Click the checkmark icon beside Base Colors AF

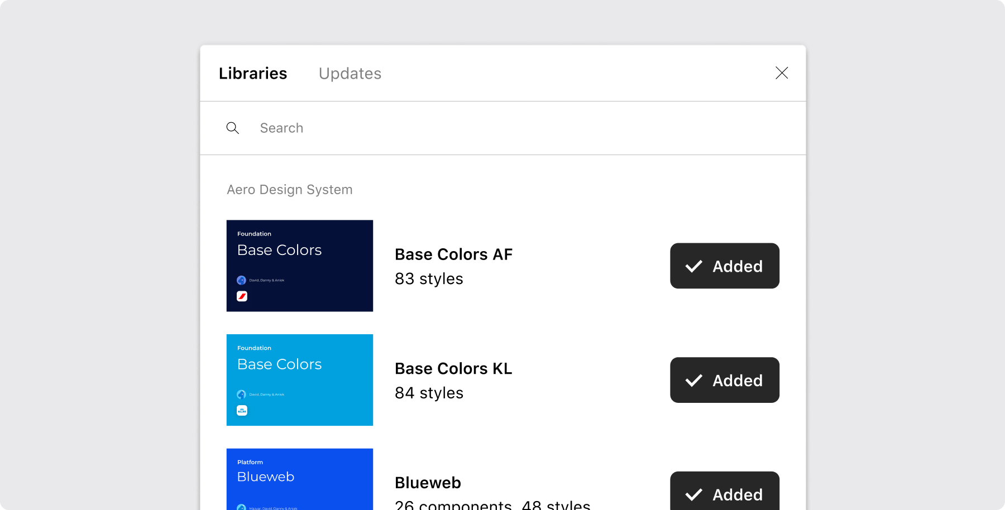(x=693, y=266)
